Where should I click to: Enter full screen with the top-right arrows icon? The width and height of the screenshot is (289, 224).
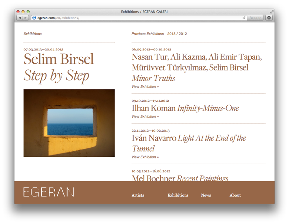[272, 12]
